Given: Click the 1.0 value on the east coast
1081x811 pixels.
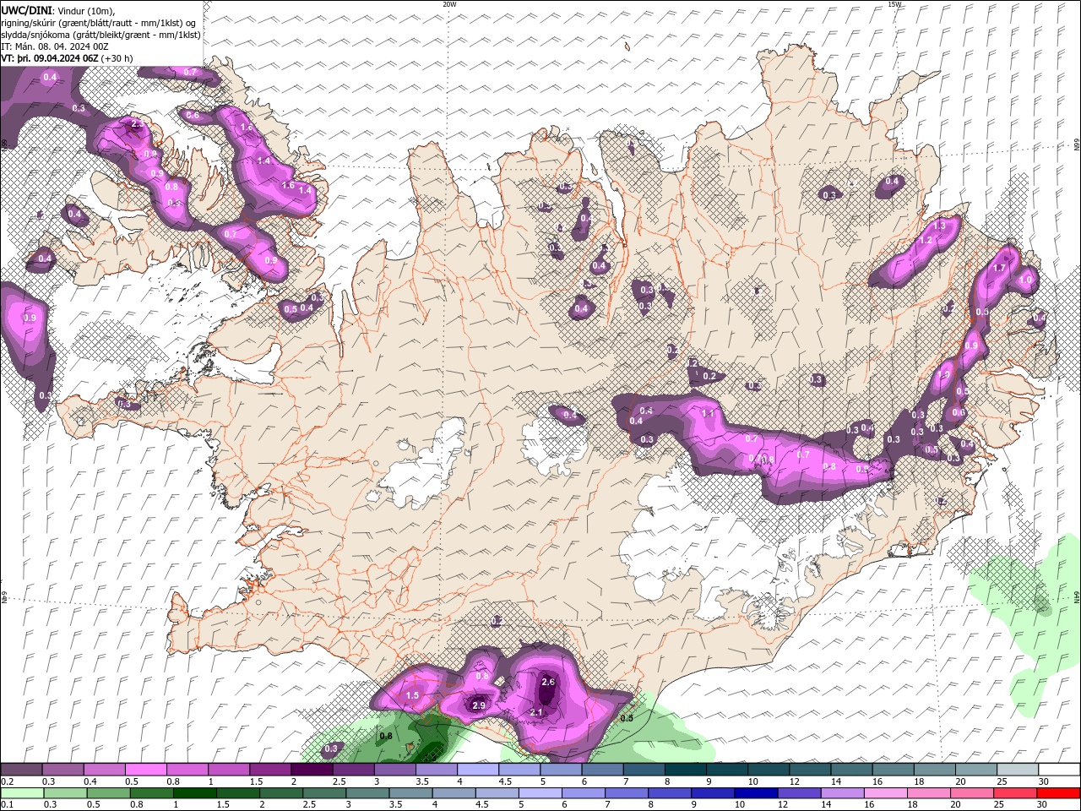Looking at the screenshot, I should pos(1026,280).
